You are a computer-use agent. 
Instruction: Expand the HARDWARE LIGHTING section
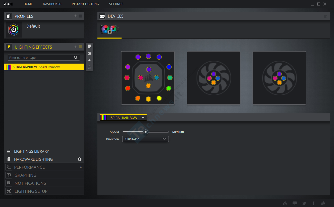point(44,159)
